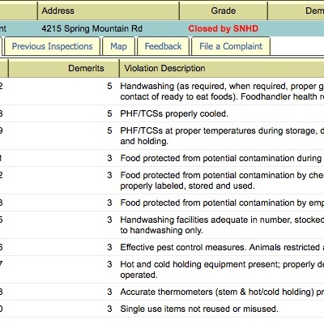Switch to the Map tab

click(x=118, y=46)
